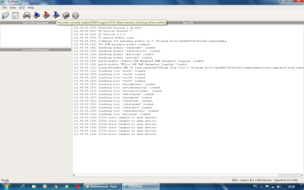Open the View menu
Image resolution: width=304 pixels, height=190 pixels.
pyautogui.click(x=13, y=8)
